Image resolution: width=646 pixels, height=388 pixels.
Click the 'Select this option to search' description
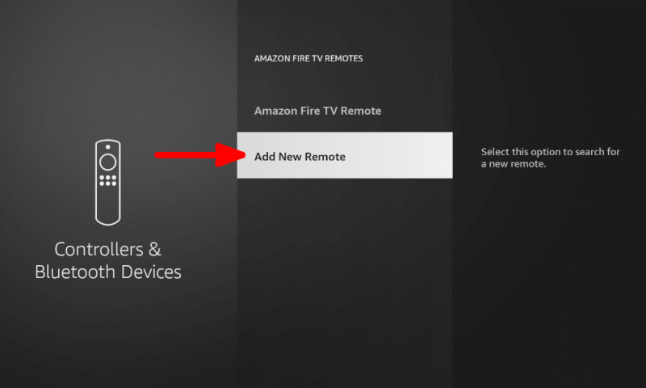pyautogui.click(x=550, y=158)
